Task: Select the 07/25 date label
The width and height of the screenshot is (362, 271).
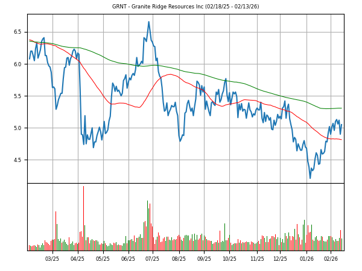Action: pyautogui.click(x=153, y=258)
